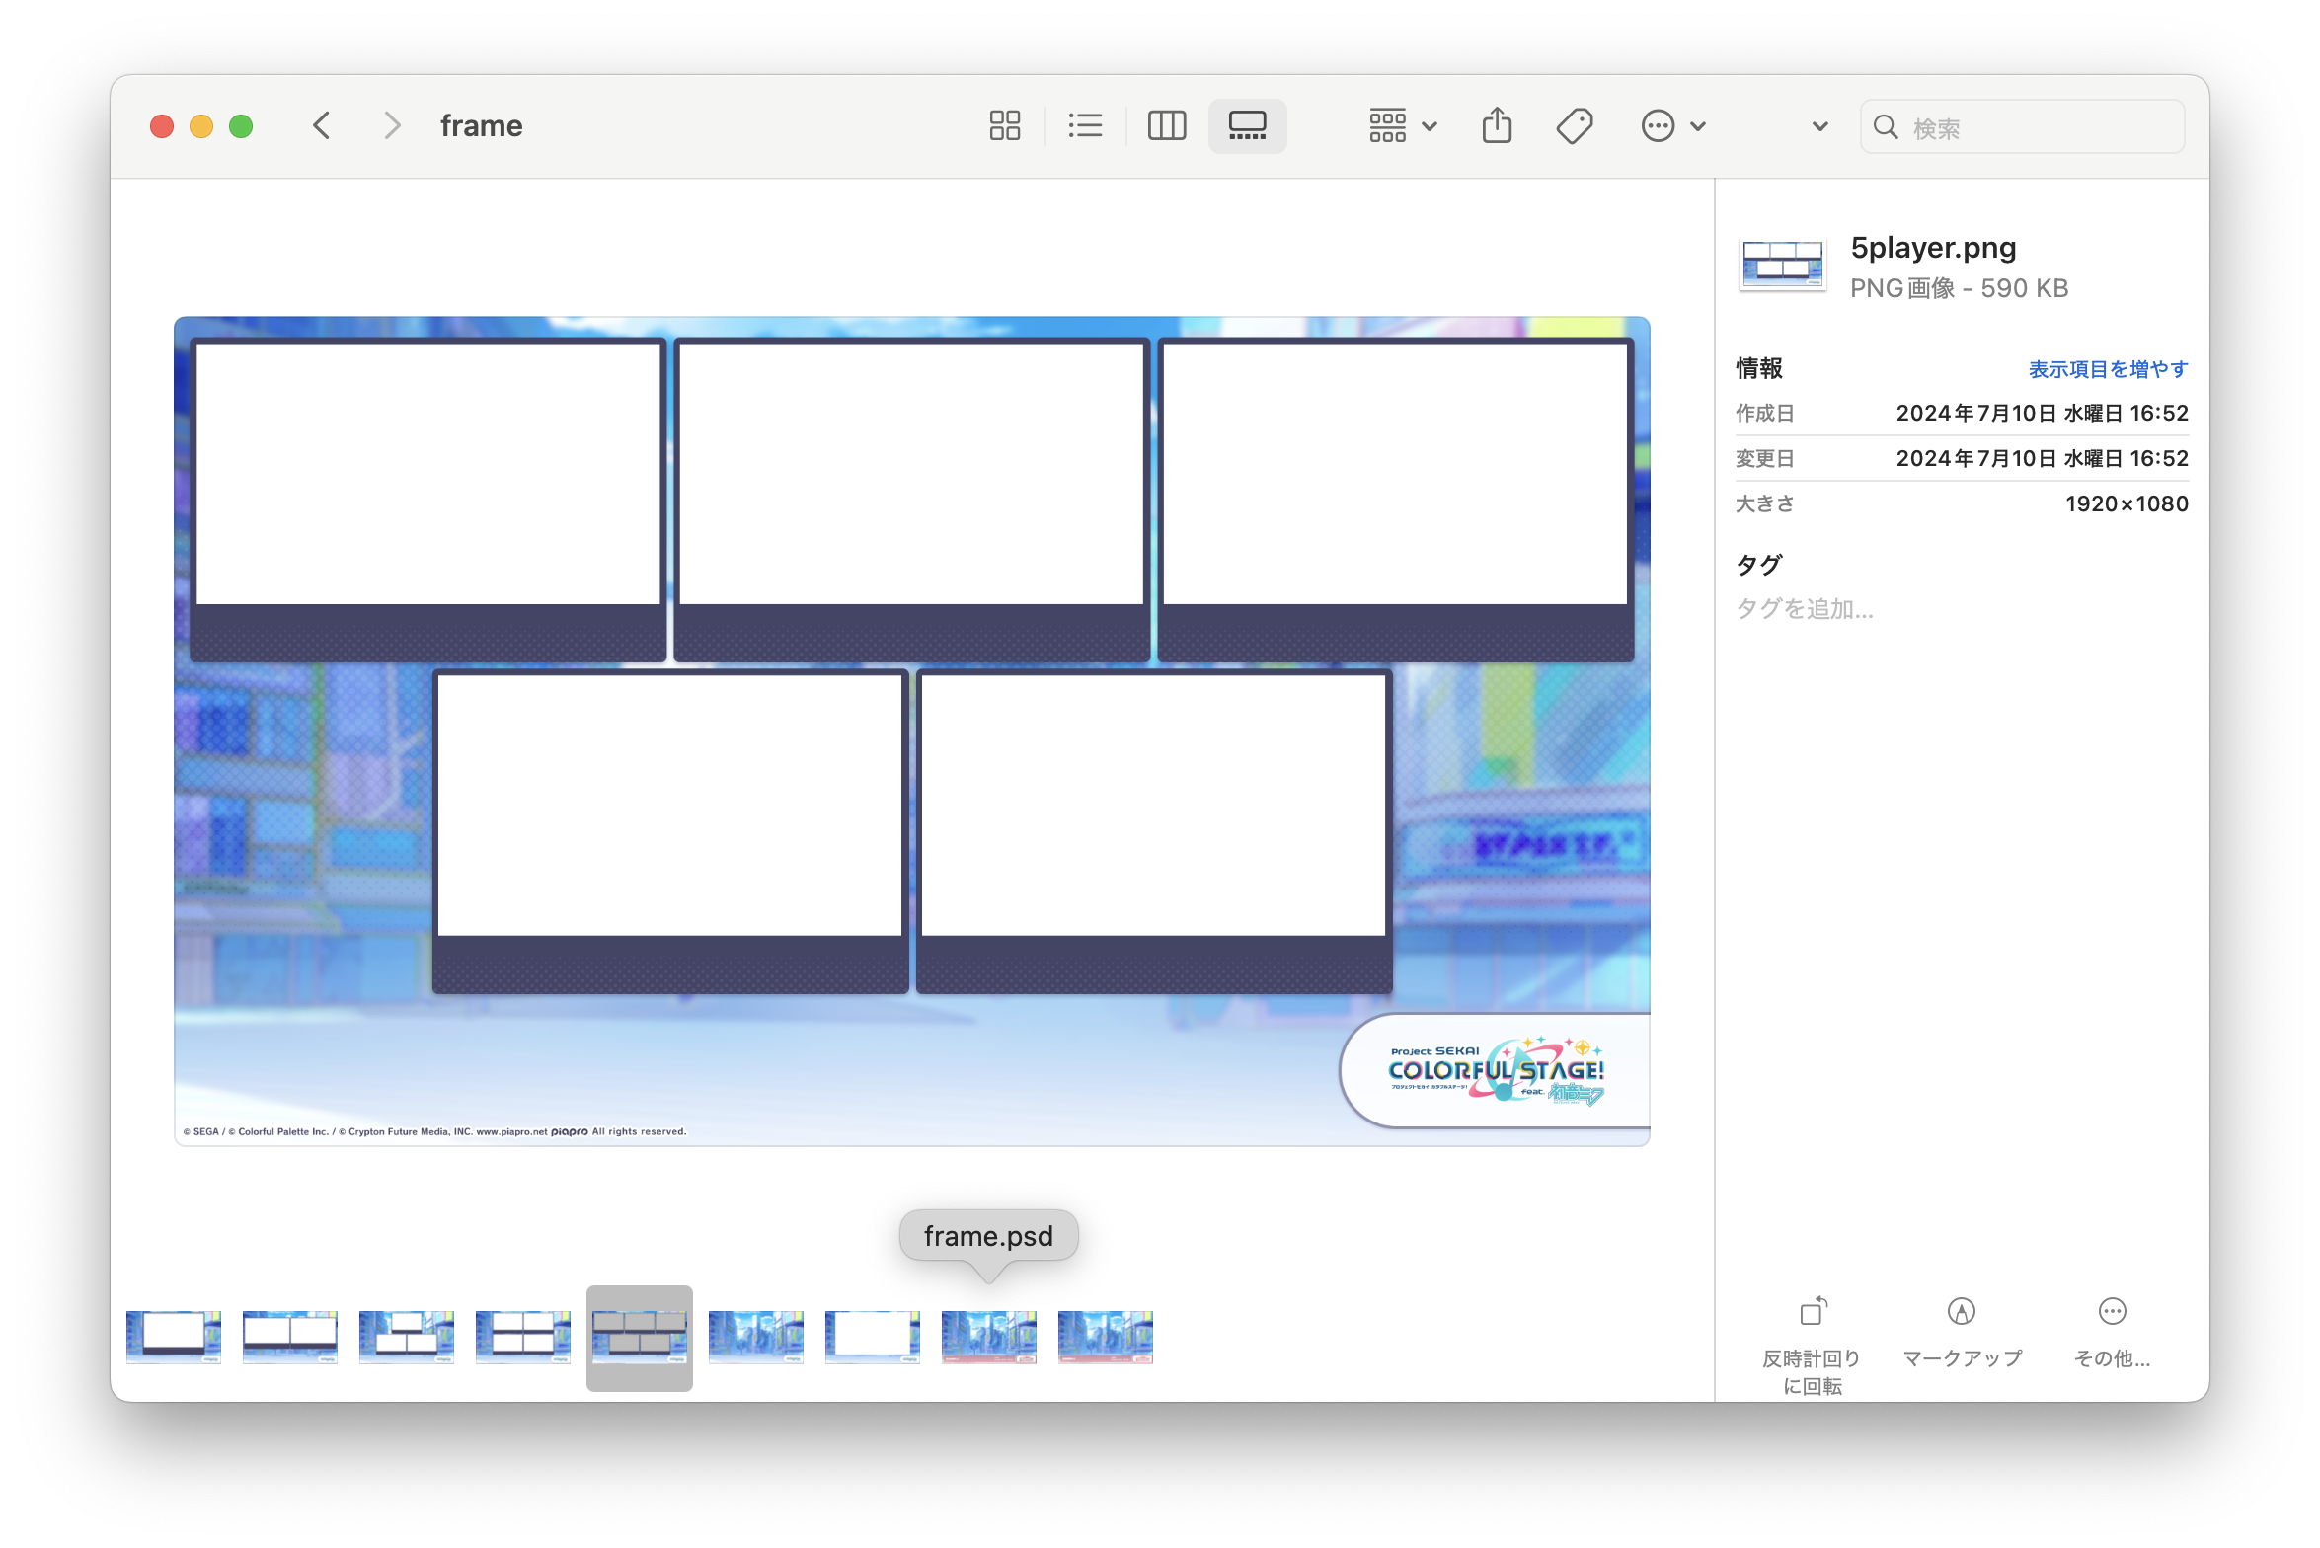Select the frame.psd thumbnail
Image resolution: width=2320 pixels, height=1548 pixels.
988,1337
